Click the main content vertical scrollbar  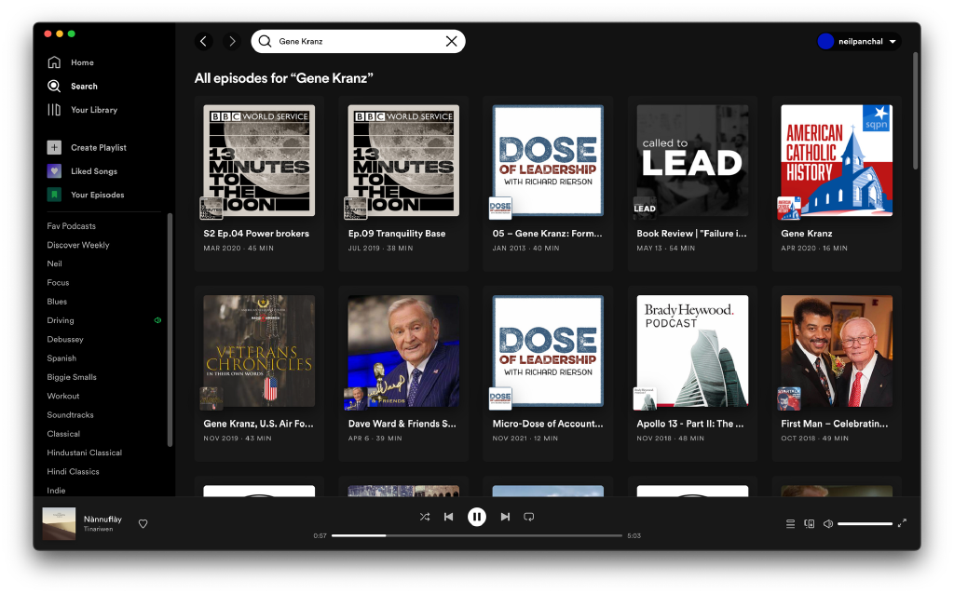(x=915, y=111)
